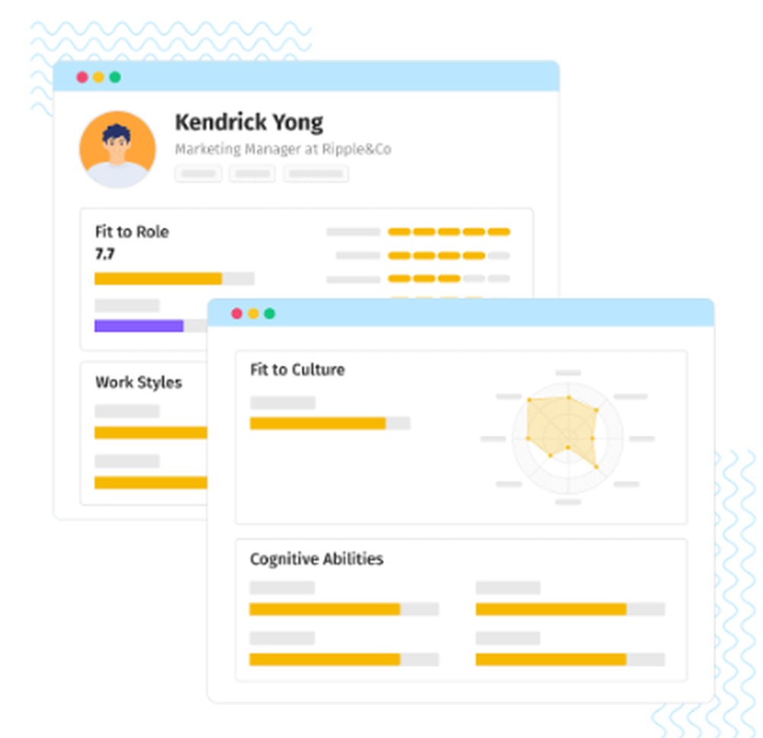Click the yellow dot on back window
The width and height of the screenshot is (763, 738).
(x=98, y=77)
